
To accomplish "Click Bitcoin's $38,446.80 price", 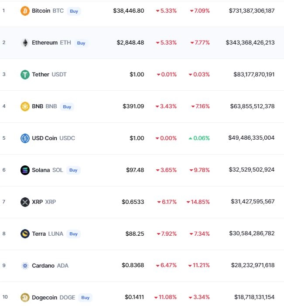I will coord(128,10).
